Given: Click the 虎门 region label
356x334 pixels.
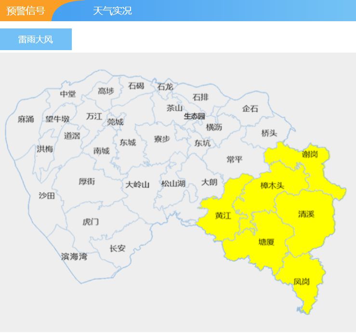Looking at the screenshot, I should coord(91,222).
